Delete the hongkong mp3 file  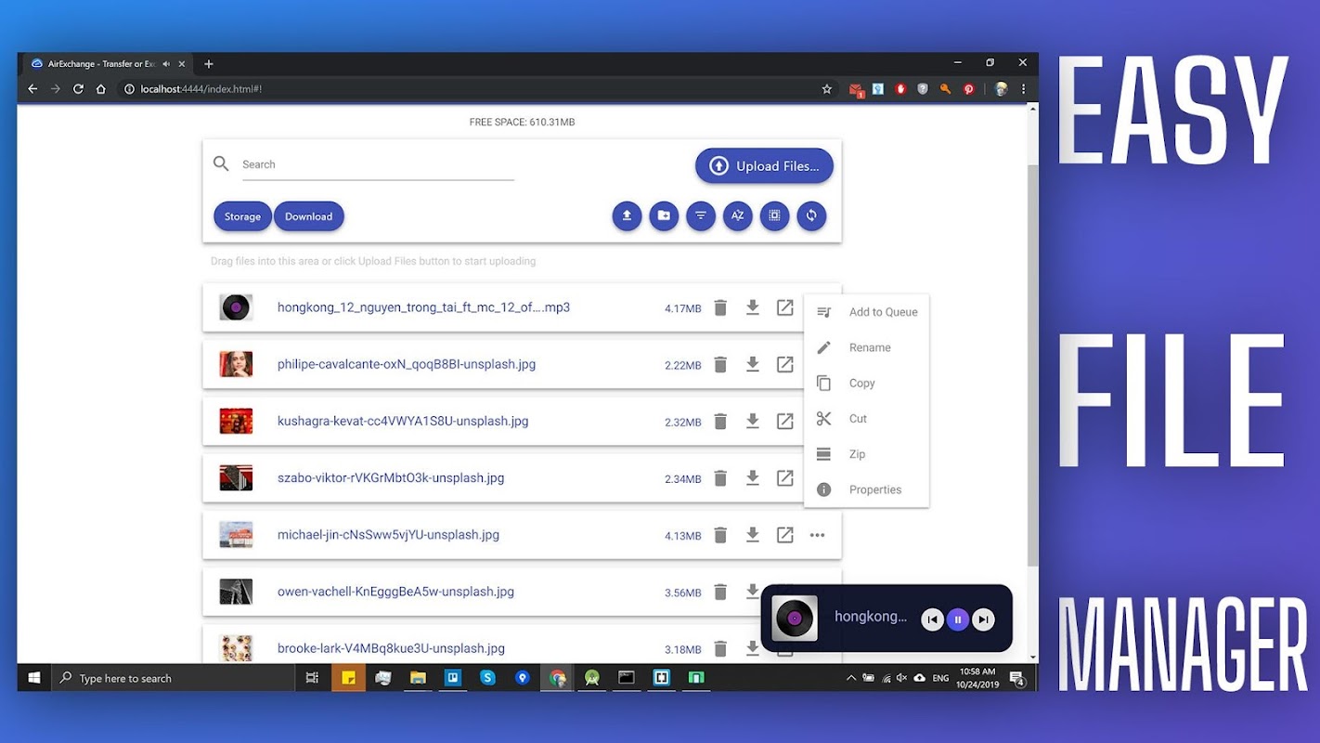pos(720,307)
